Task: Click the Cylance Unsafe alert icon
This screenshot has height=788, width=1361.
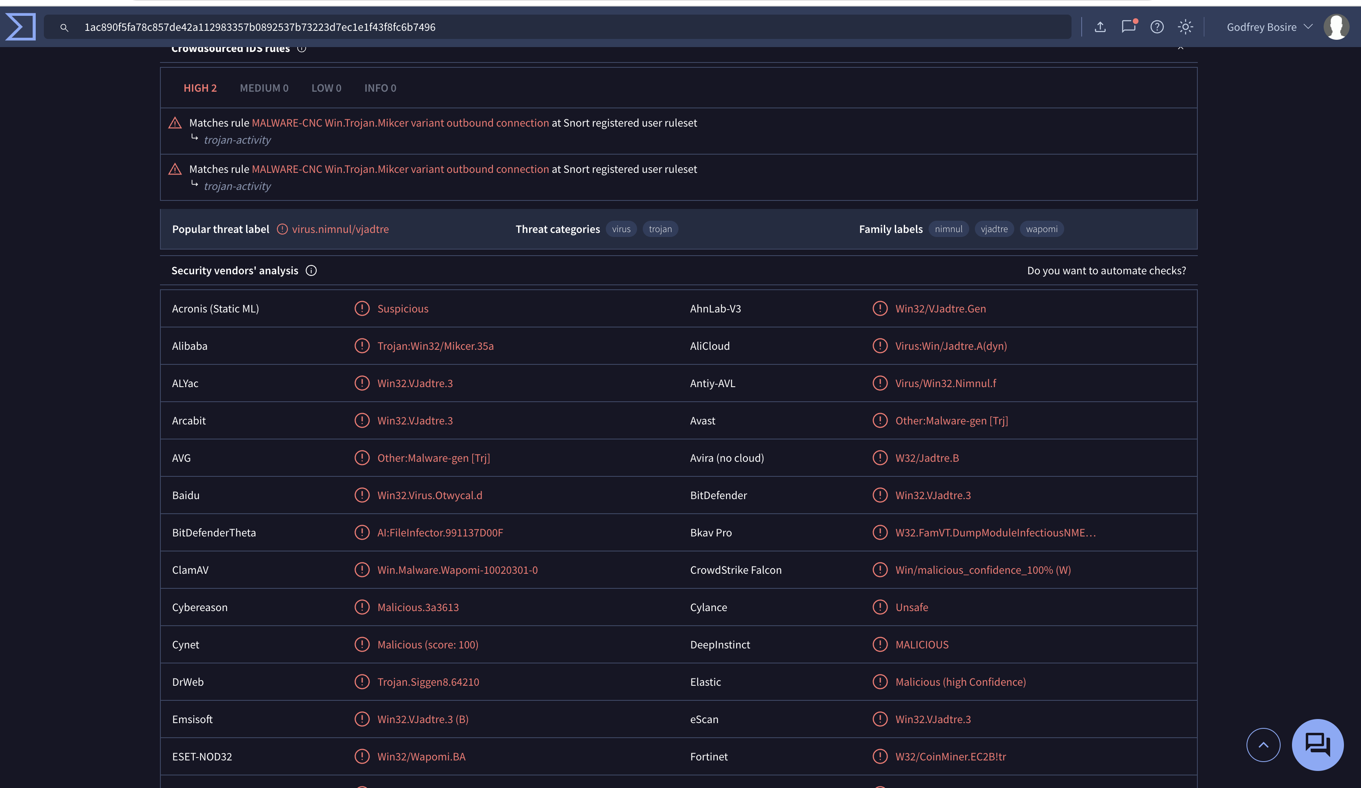Action: click(880, 607)
